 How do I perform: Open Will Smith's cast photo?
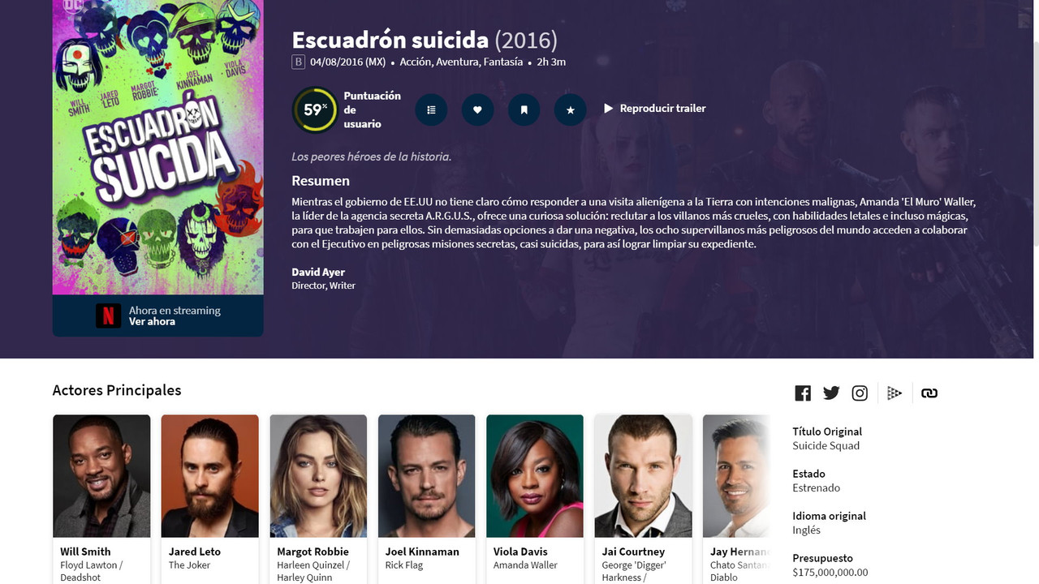[101, 476]
